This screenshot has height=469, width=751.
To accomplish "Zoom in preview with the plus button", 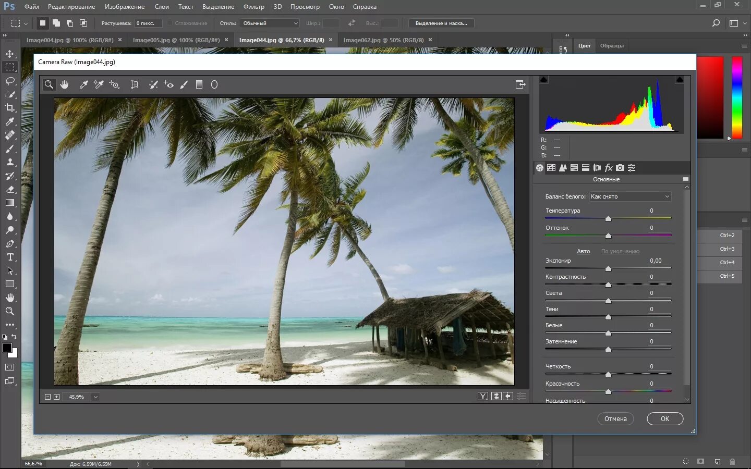I will tap(57, 397).
